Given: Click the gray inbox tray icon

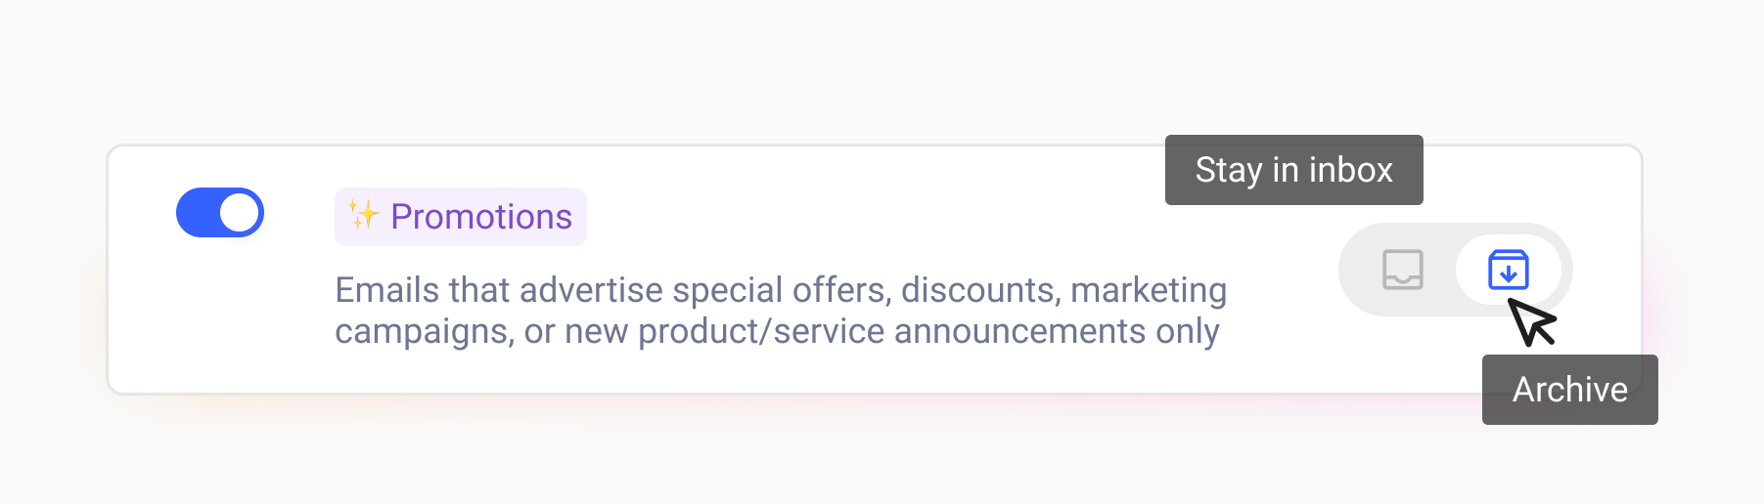Looking at the screenshot, I should pyautogui.click(x=1402, y=270).
